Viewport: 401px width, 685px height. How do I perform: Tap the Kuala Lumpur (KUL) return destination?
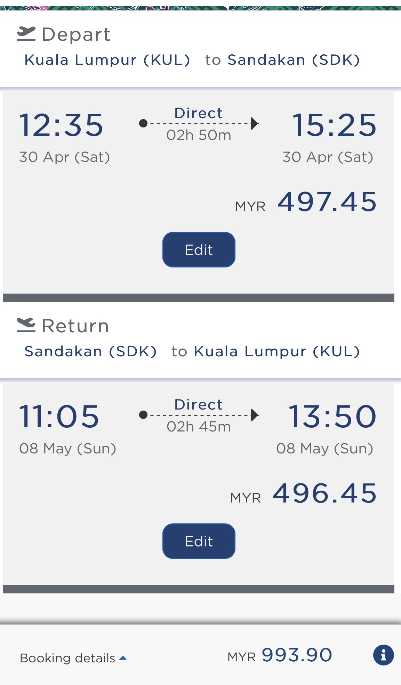[x=277, y=351]
